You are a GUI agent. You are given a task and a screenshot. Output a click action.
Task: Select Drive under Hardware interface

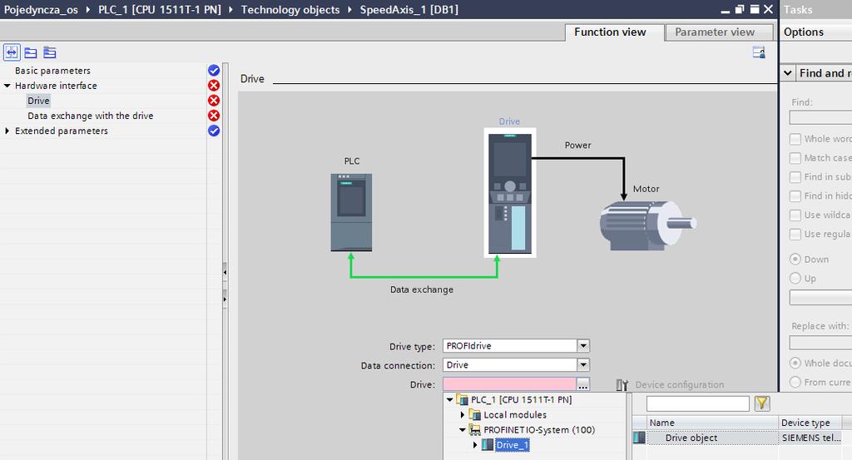click(38, 101)
